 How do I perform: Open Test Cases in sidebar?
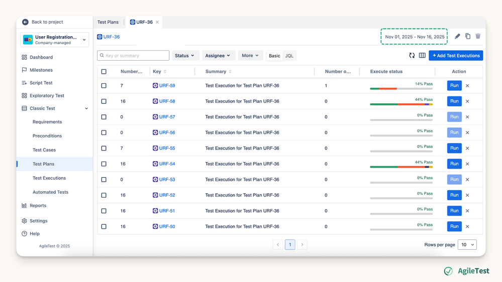tap(44, 150)
